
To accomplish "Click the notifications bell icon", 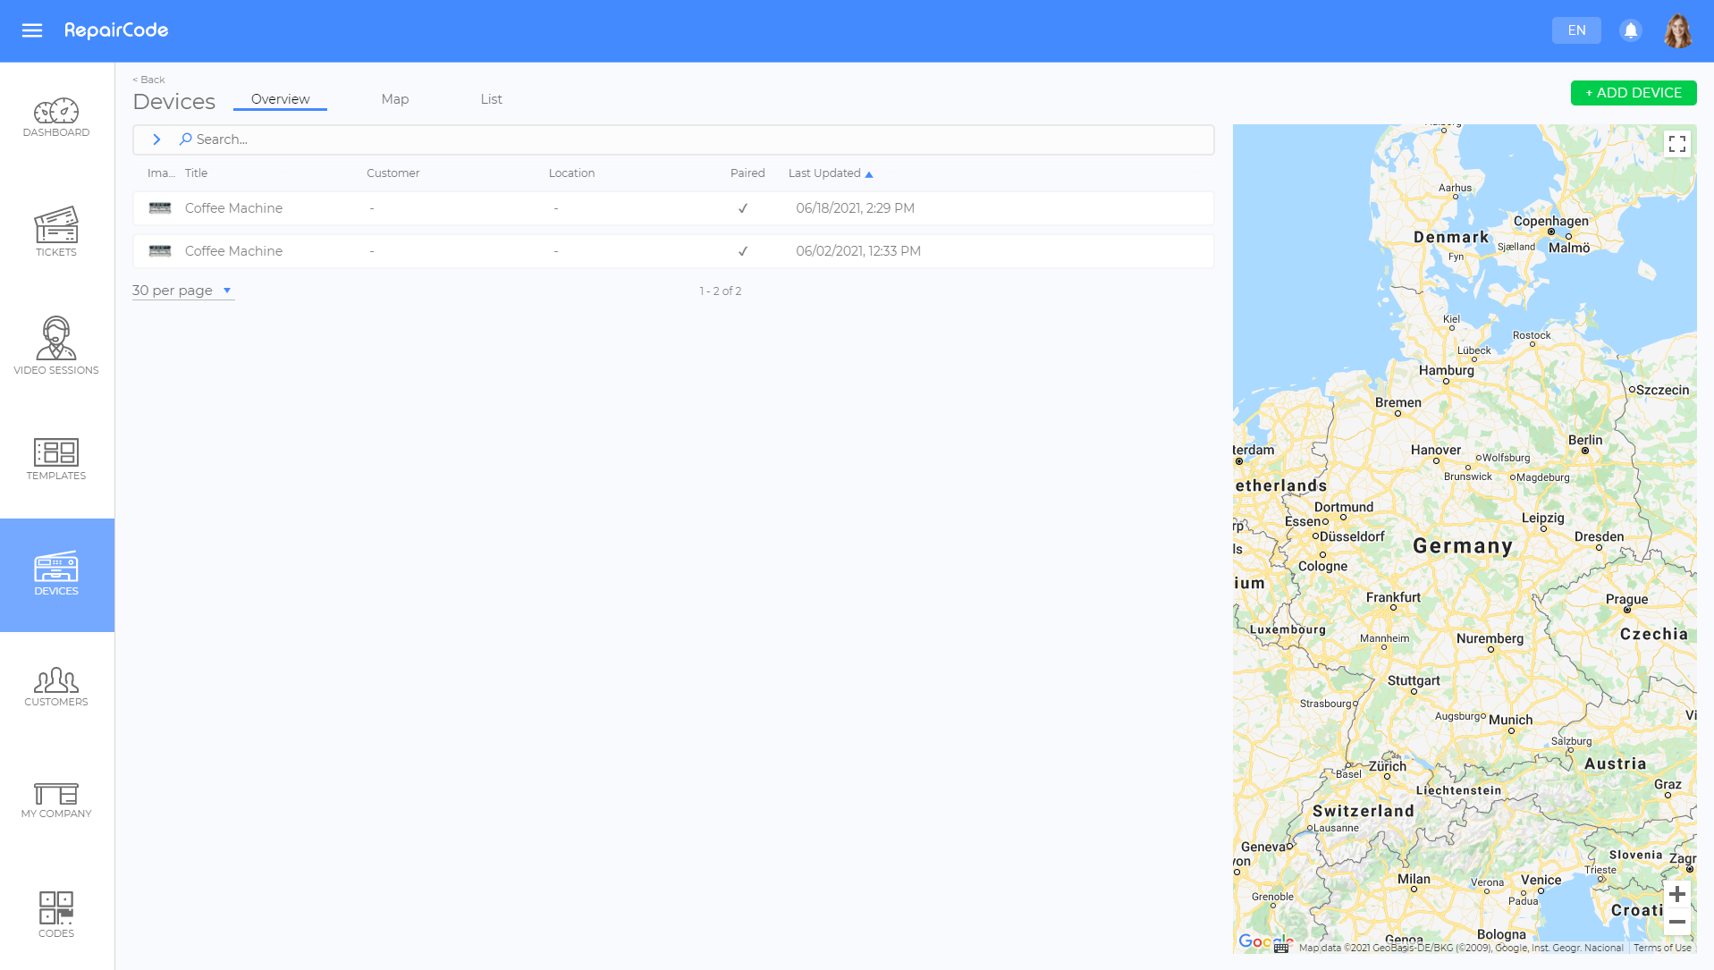I will (1630, 30).
